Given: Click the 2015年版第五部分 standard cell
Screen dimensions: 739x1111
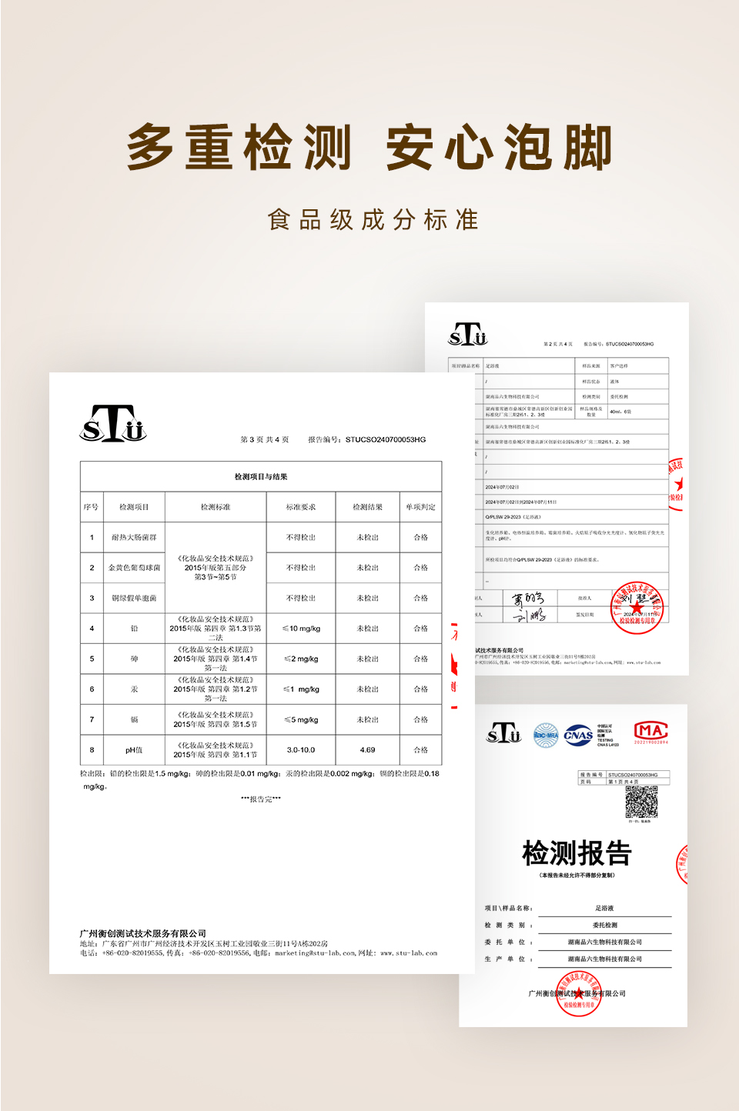Looking at the screenshot, I should tap(216, 568).
